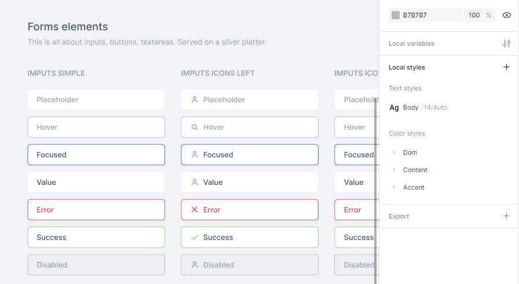Image resolution: width=519 pixels, height=284 pixels.
Task: Click the green checkmark in Success input
Action: click(x=195, y=238)
